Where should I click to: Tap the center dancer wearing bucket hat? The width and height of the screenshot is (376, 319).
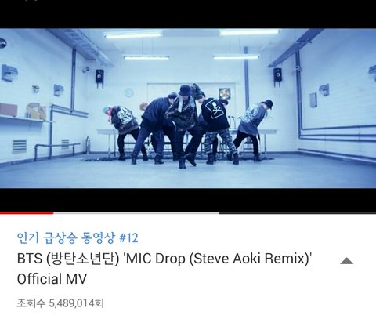coord(183,125)
